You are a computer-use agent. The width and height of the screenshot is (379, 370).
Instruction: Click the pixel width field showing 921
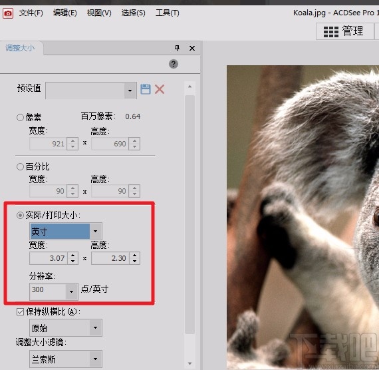tap(48, 144)
